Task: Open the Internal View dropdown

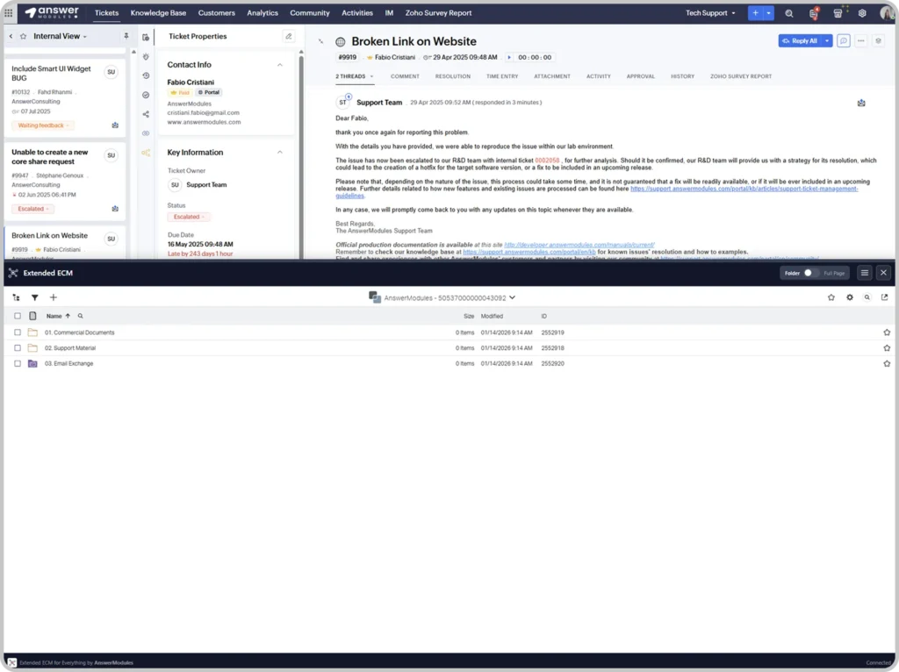Action: click(60, 36)
